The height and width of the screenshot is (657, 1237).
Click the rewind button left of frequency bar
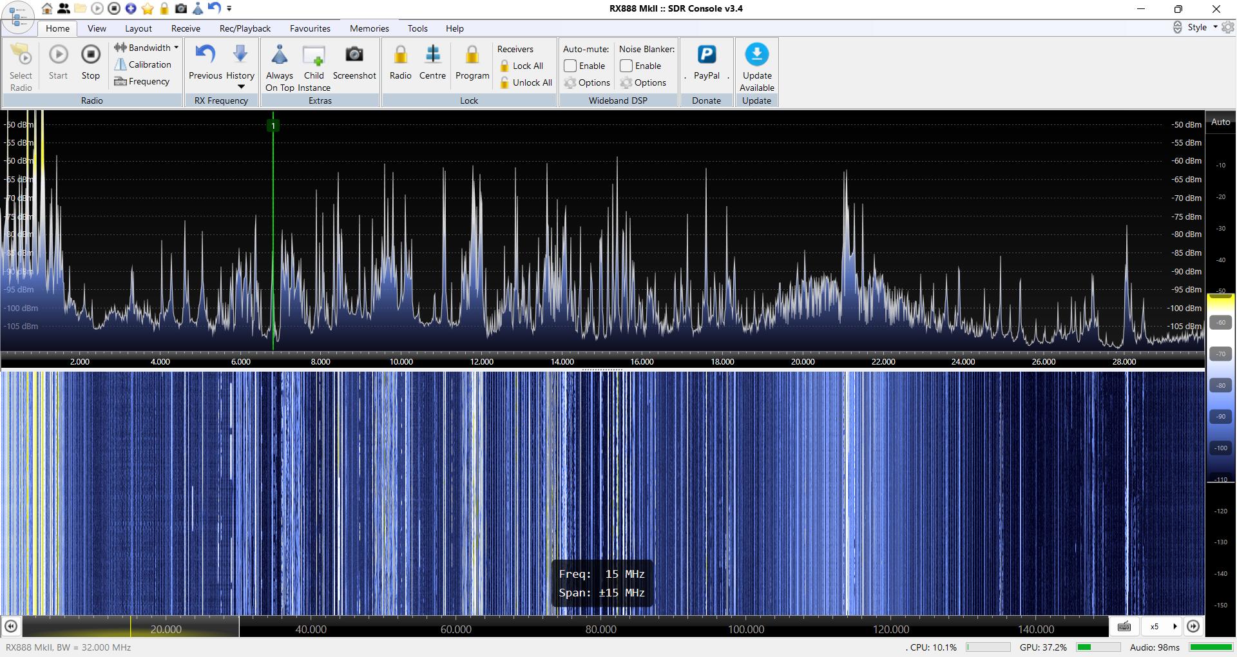pos(11,626)
